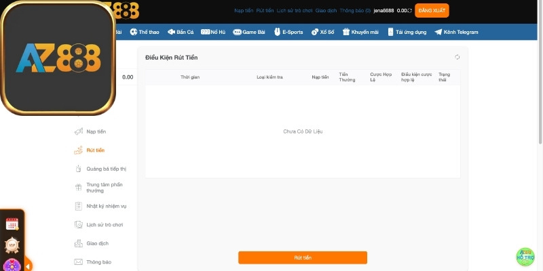Open the Bắn Cá games menu
This screenshot has height=271, width=543.
click(181, 32)
